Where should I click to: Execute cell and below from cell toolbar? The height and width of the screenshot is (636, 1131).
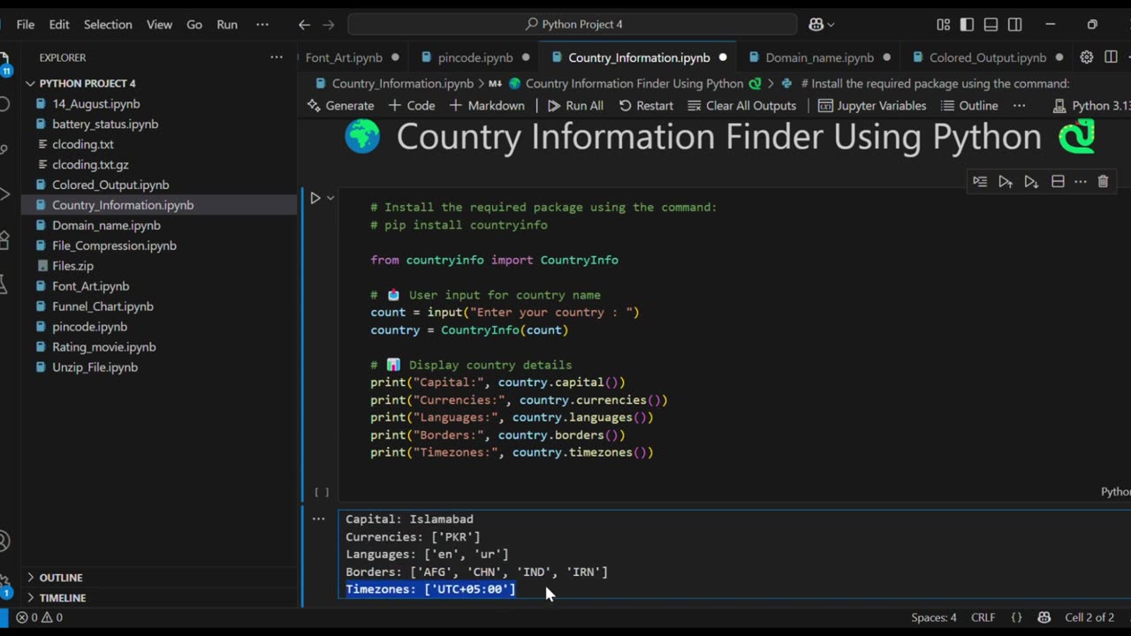click(1031, 181)
